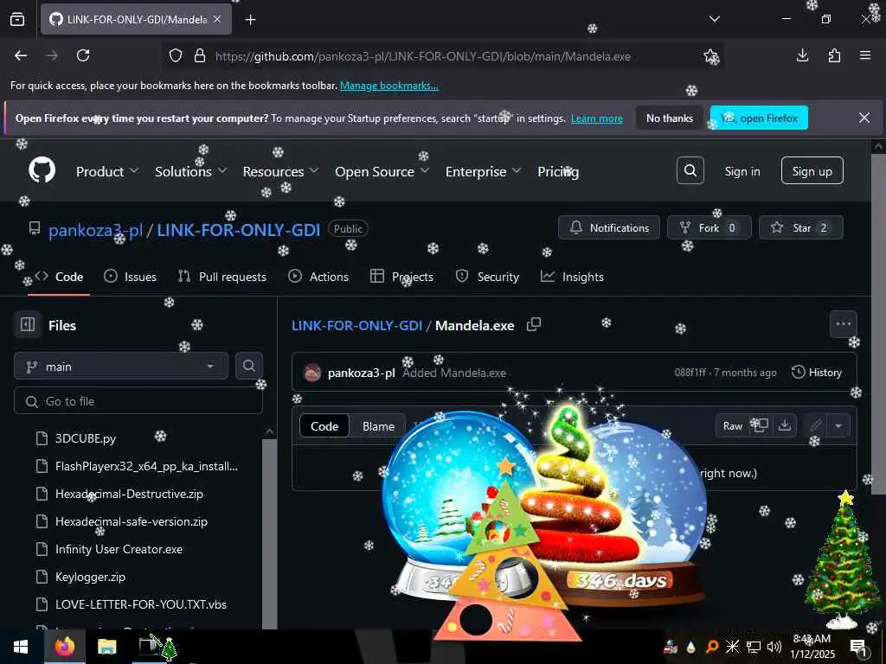This screenshot has width=886, height=664.
Task: Open the Issues tab
Action: pos(131,277)
